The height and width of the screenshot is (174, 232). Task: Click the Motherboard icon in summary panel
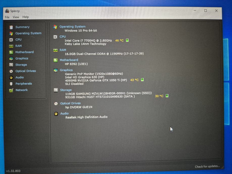[56, 60]
